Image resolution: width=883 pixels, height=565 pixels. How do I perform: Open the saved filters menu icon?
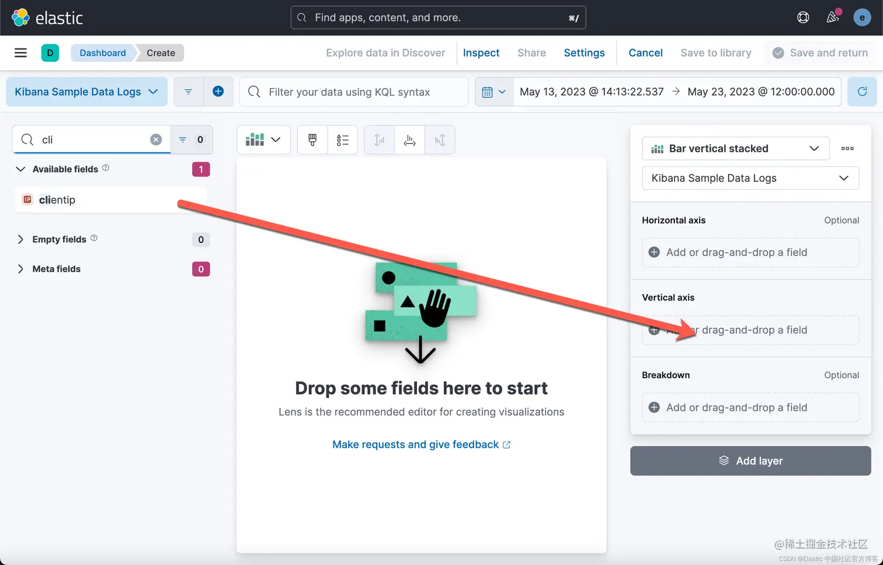coord(188,92)
